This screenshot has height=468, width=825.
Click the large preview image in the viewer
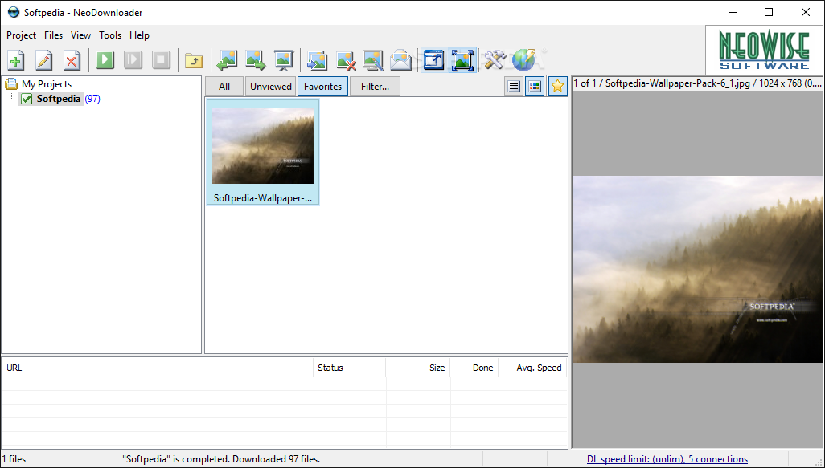697,269
